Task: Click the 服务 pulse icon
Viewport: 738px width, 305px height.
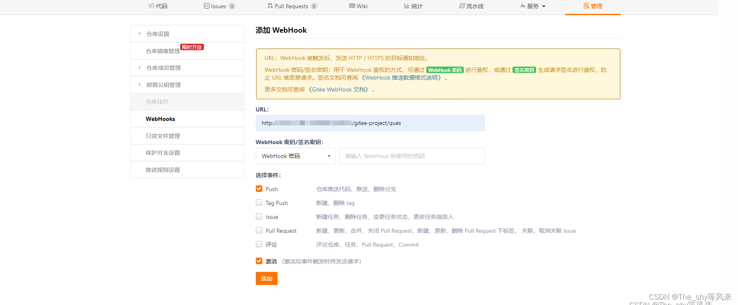Action: pos(523,6)
